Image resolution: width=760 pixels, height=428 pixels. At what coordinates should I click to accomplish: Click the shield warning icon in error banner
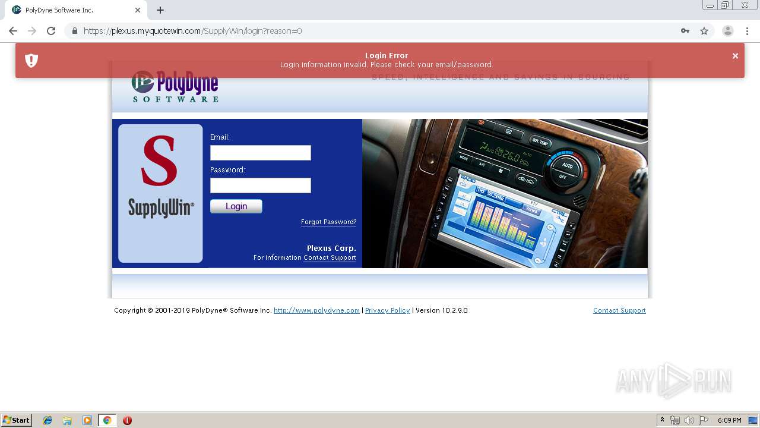pos(31,60)
